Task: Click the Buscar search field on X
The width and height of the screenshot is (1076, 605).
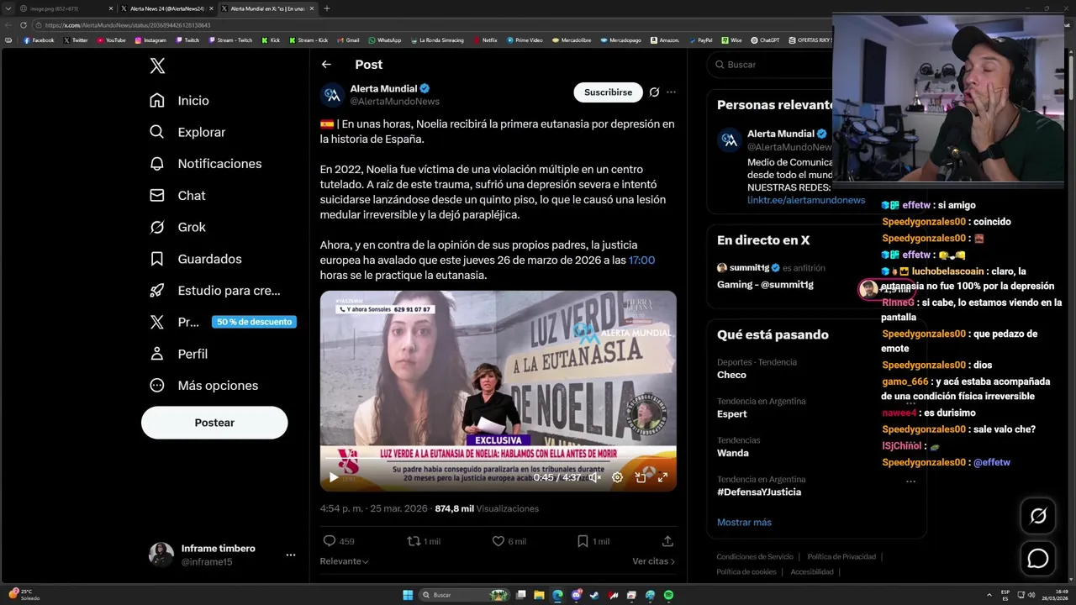Action: 769,65
